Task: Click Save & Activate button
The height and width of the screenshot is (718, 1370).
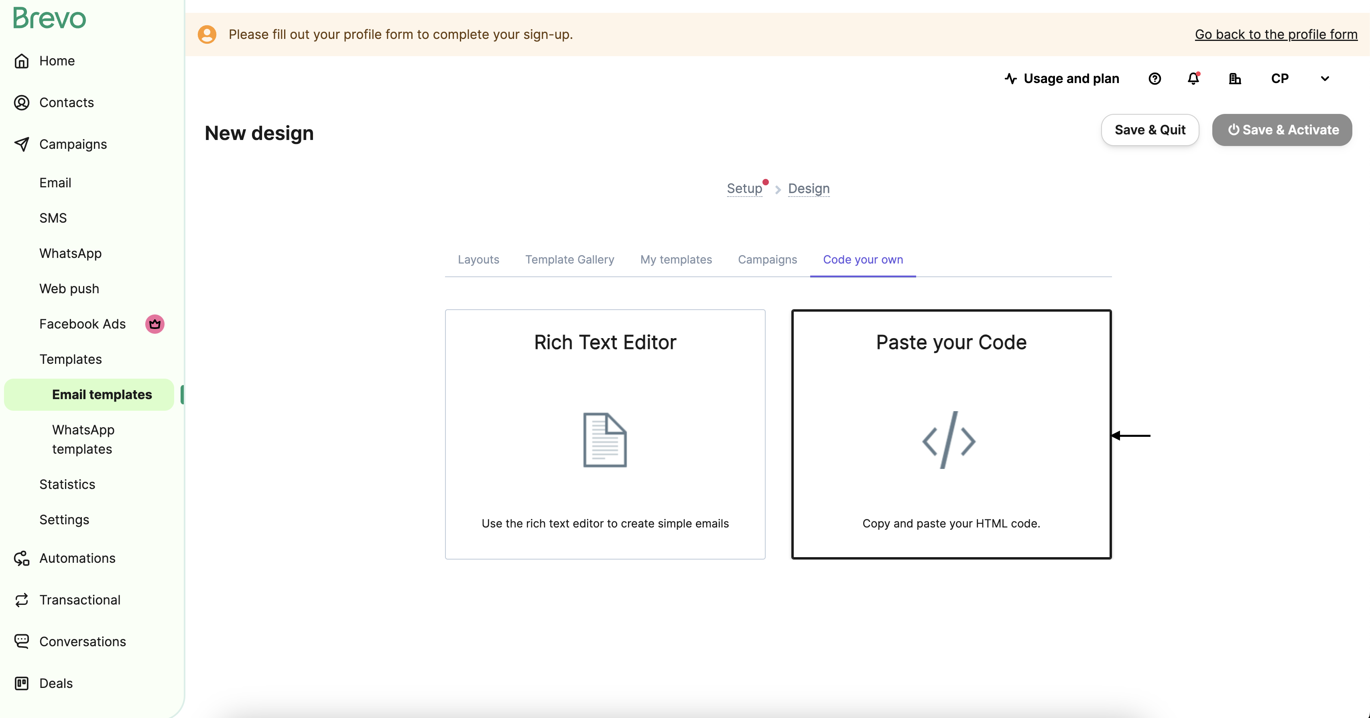Action: 1282,130
